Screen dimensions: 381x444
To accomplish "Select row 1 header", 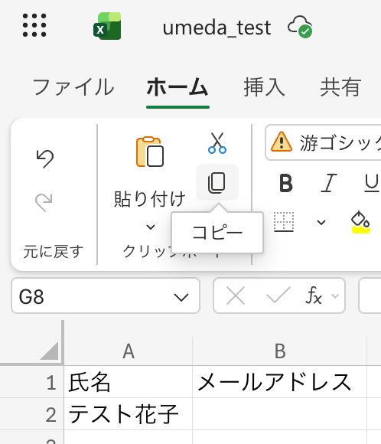I will 31,382.
